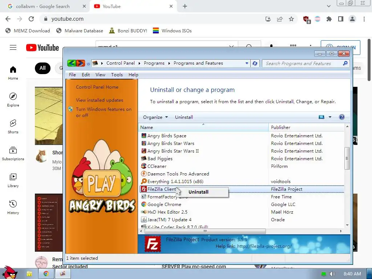Open the Chrome side panel icon
This screenshot has width=372, height=279.
pyautogui.click(x=341, y=19)
